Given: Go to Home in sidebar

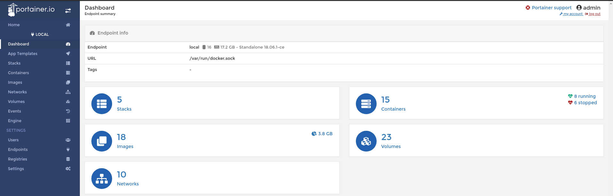Looking at the screenshot, I should 14,25.
